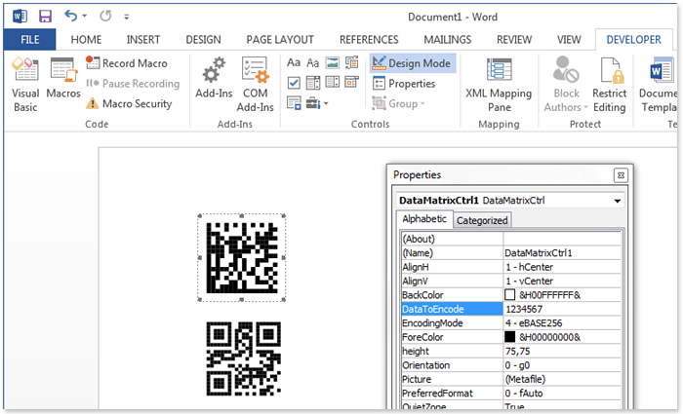Switch to the VIEW tab
The height and width of the screenshot is (414, 683).
pyautogui.click(x=569, y=40)
